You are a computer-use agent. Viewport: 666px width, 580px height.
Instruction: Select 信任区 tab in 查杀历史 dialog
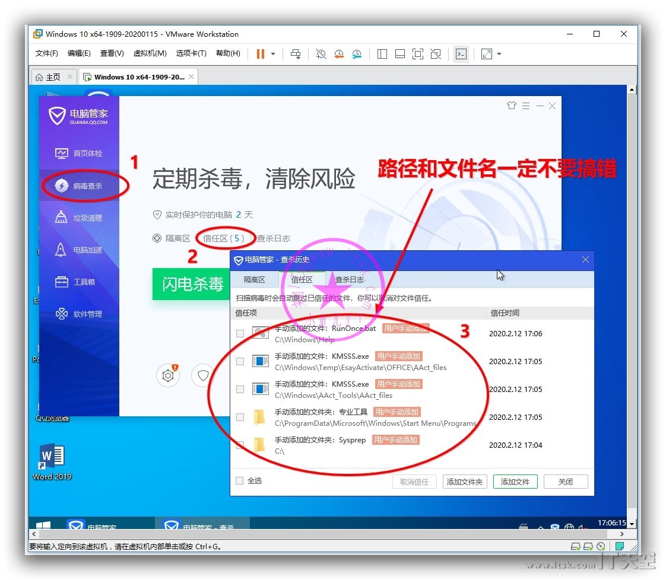tap(302, 279)
